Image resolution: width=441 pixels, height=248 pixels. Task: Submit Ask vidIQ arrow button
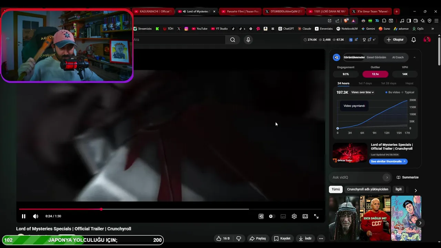pos(387,177)
